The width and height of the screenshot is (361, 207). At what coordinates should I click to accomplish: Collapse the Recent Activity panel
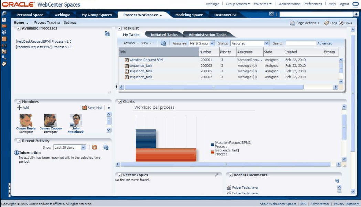pyautogui.click(x=19, y=141)
